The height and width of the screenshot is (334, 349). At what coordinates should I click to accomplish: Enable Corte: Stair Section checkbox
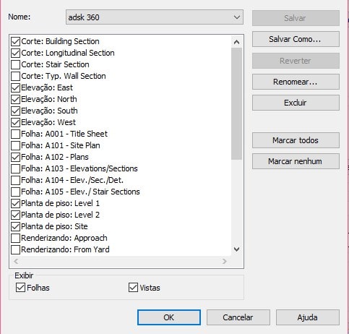click(x=15, y=64)
